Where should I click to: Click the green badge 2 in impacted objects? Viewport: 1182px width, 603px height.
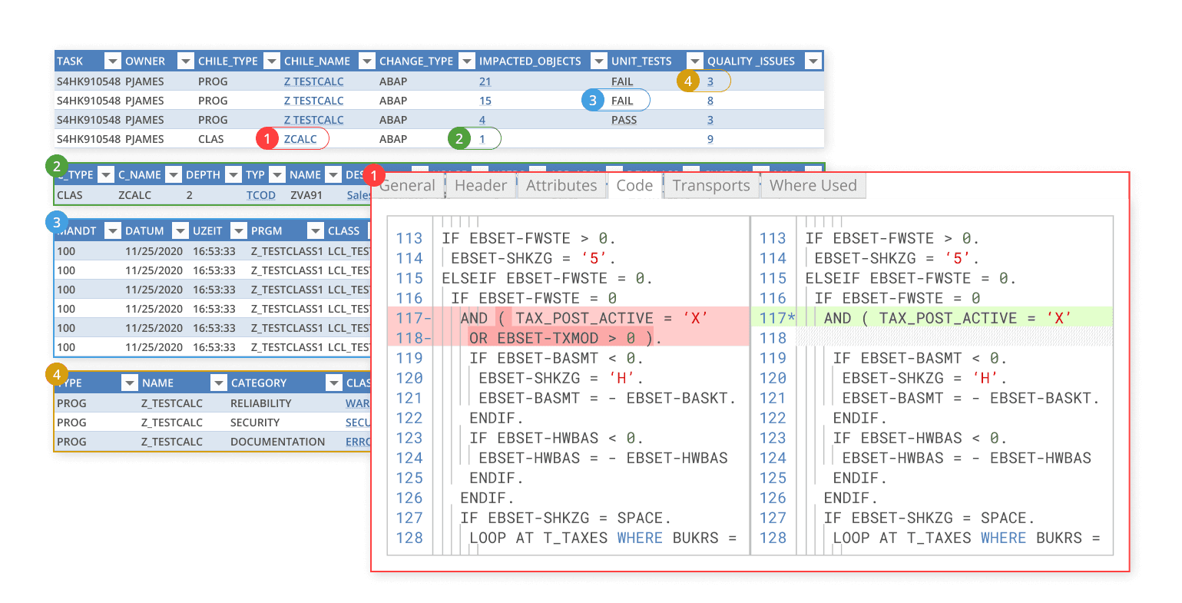[459, 139]
